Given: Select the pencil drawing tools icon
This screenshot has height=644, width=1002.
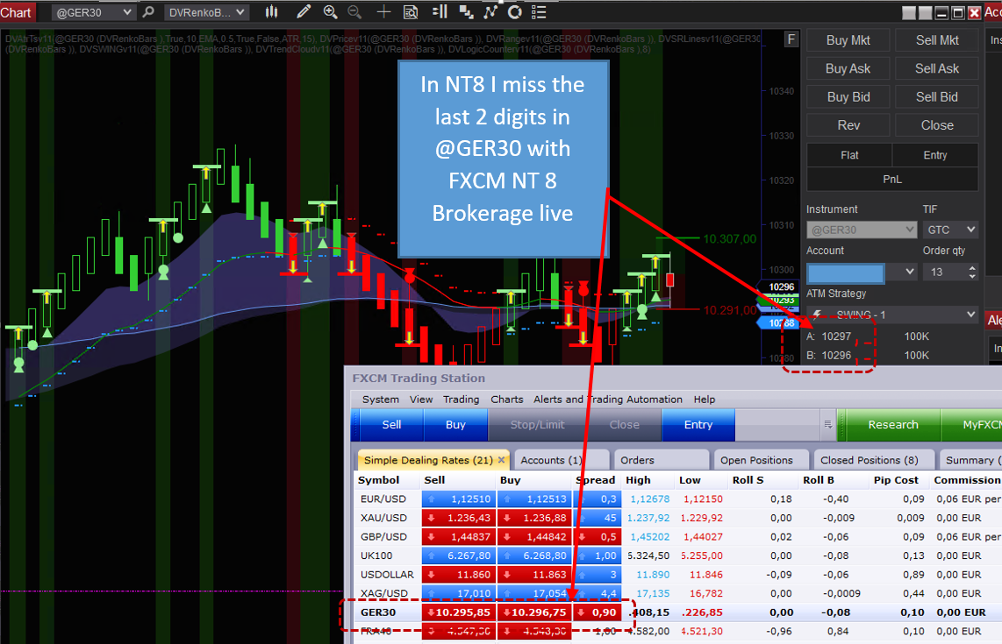Looking at the screenshot, I should click(x=304, y=12).
